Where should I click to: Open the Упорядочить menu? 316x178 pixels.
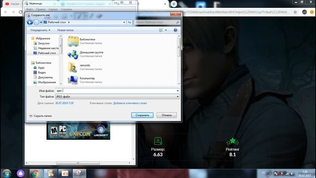(40, 30)
